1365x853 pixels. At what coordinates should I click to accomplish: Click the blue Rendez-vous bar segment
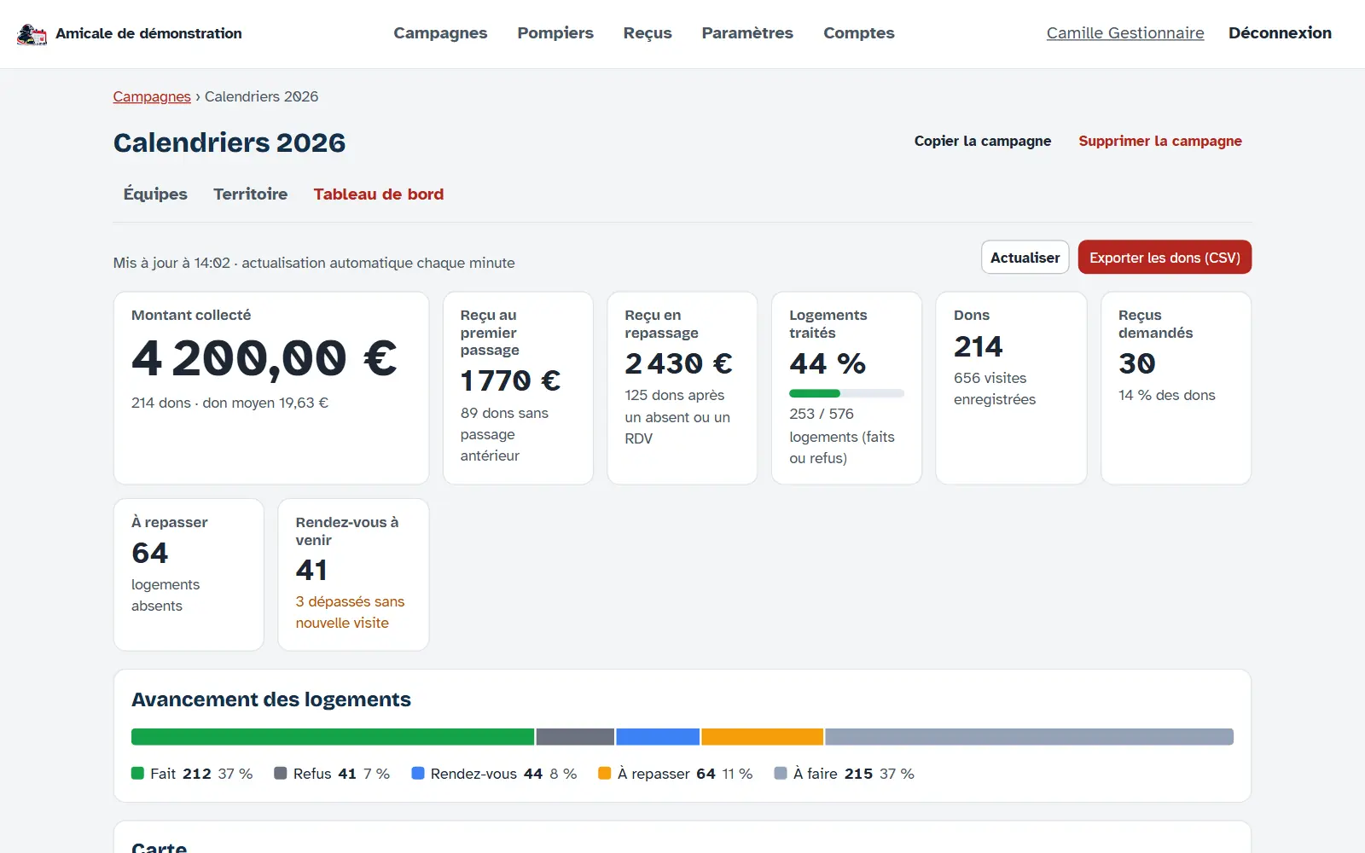pyautogui.click(x=658, y=737)
